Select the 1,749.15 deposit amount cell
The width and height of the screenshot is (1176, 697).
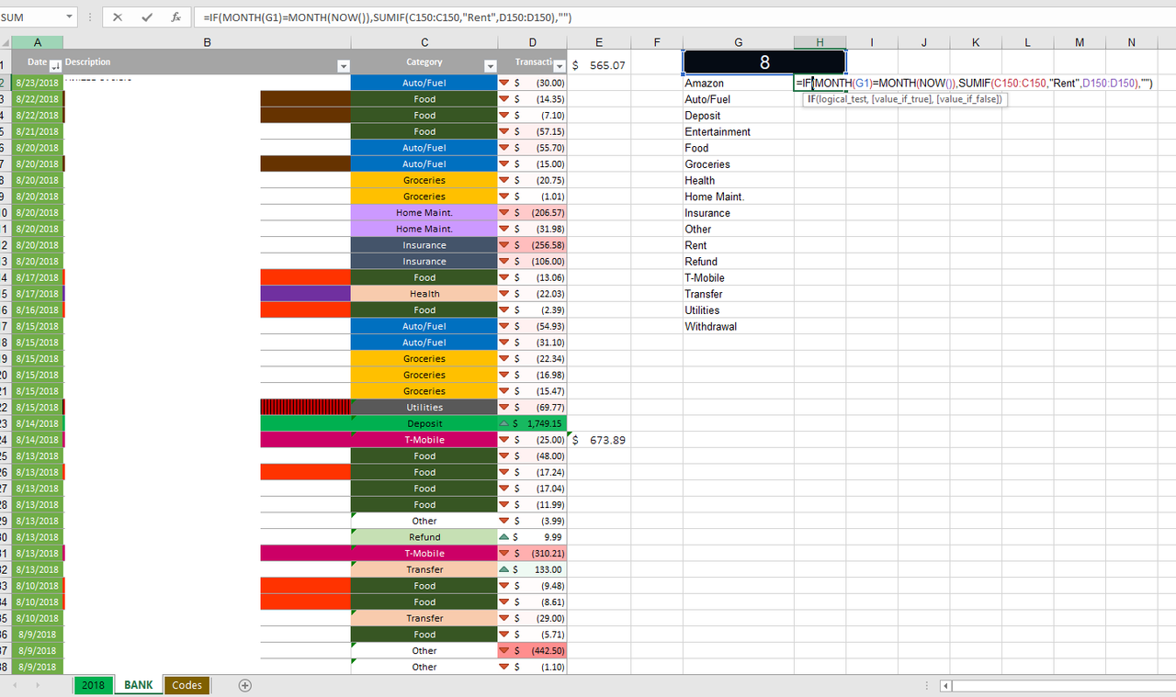pyautogui.click(x=532, y=423)
